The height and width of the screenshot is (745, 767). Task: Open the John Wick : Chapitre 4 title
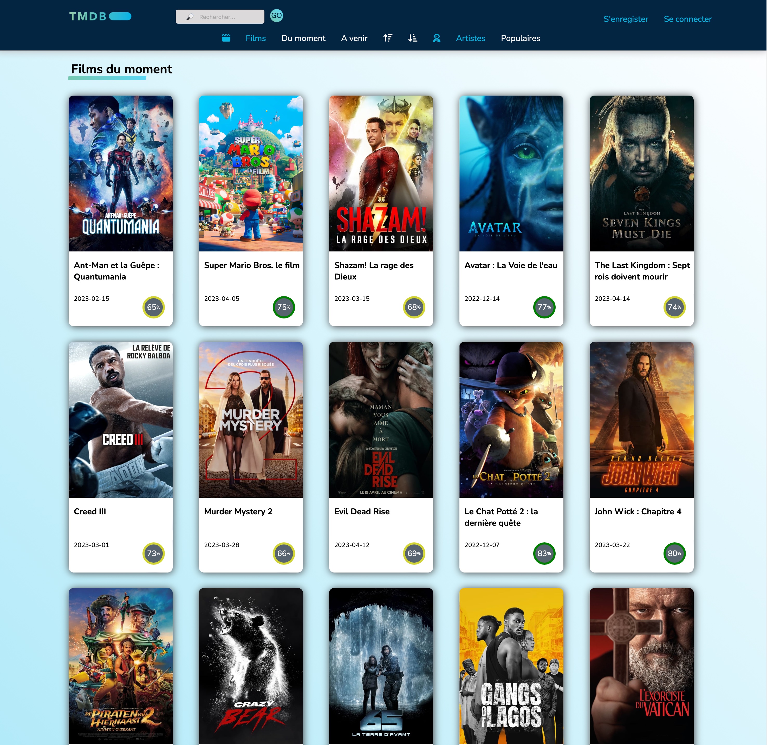638,511
